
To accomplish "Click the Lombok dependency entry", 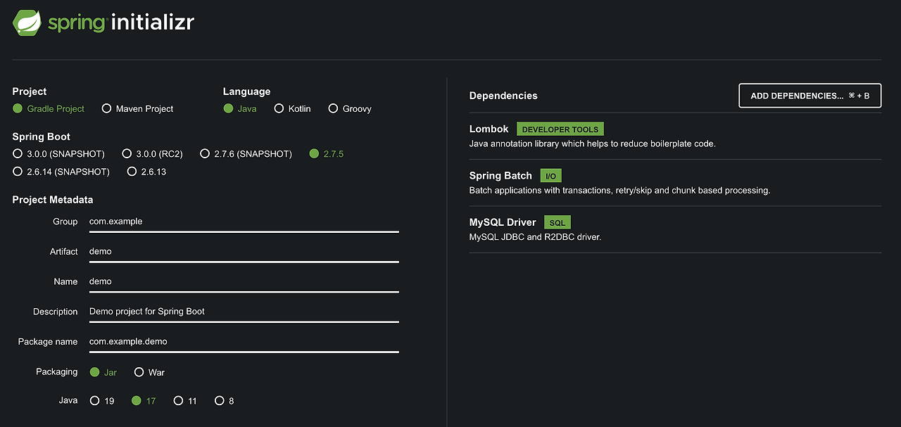I will point(675,136).
